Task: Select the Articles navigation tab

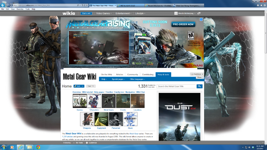Action: 120,75
